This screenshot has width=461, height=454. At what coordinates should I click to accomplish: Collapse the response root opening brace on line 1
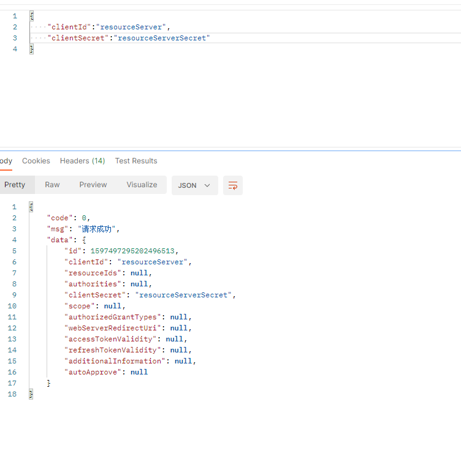31,207
